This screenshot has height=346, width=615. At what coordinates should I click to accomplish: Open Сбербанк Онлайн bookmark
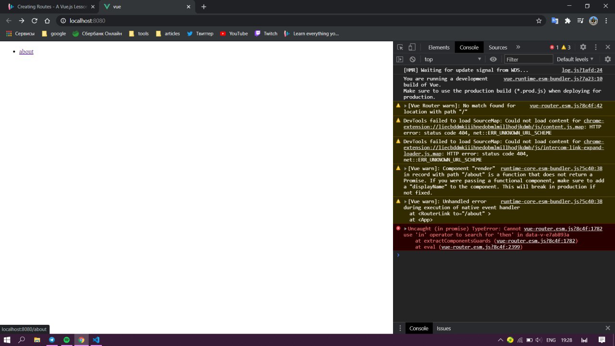(97, 34)
